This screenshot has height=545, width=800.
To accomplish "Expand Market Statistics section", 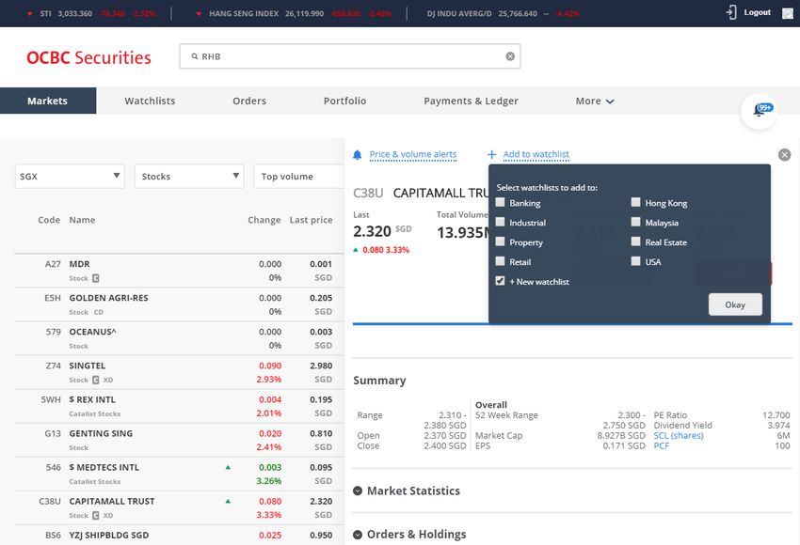I will pyautogui.click(x=407, y=491).
